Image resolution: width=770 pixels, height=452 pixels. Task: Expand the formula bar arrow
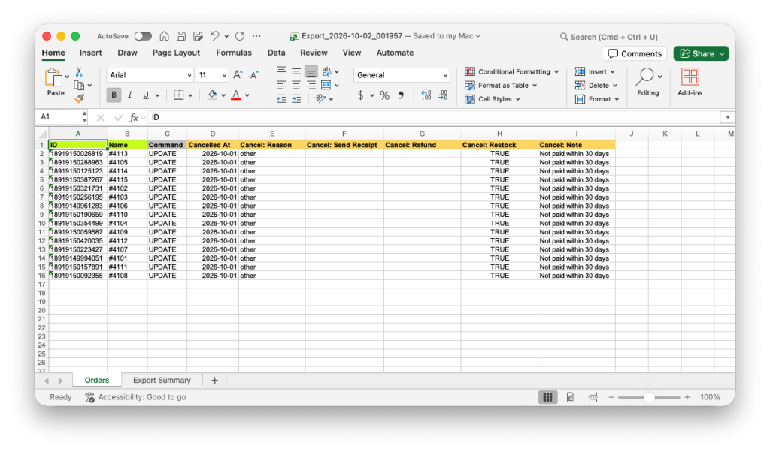click(x=727, y=117)
